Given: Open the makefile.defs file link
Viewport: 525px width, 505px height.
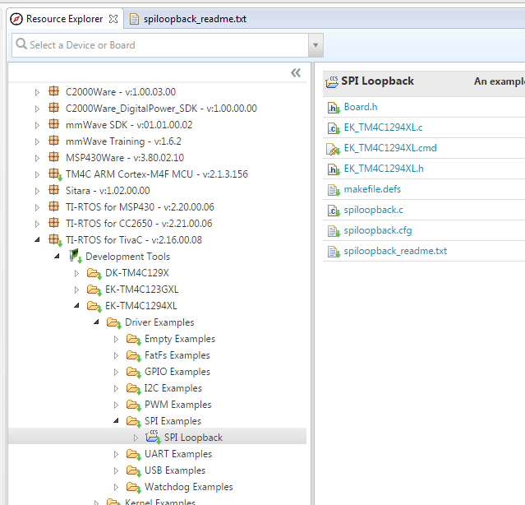Looking at the screenshot, I should (x=372, y=189).
